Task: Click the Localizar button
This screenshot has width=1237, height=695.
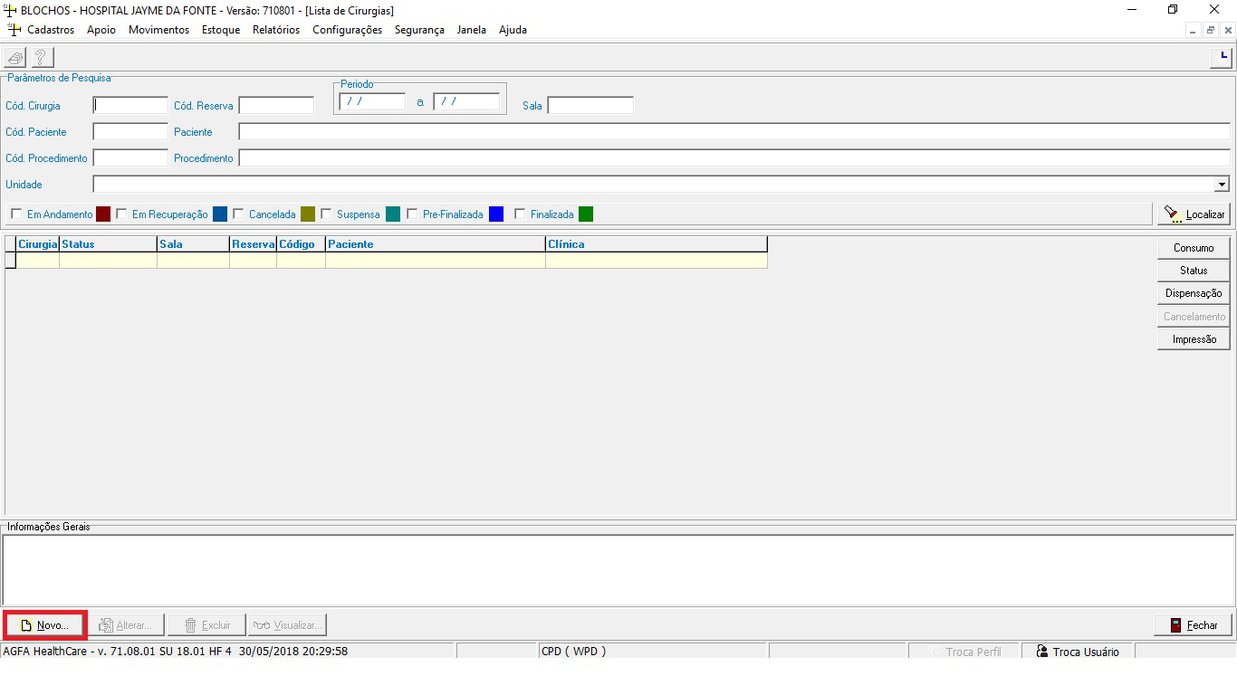Action: point(1194,214)
